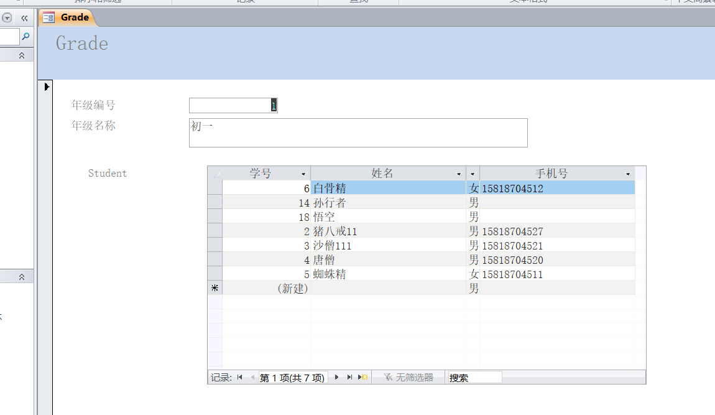
Task: Click the 年级名称 text field
Action: (x=357, y=133)
